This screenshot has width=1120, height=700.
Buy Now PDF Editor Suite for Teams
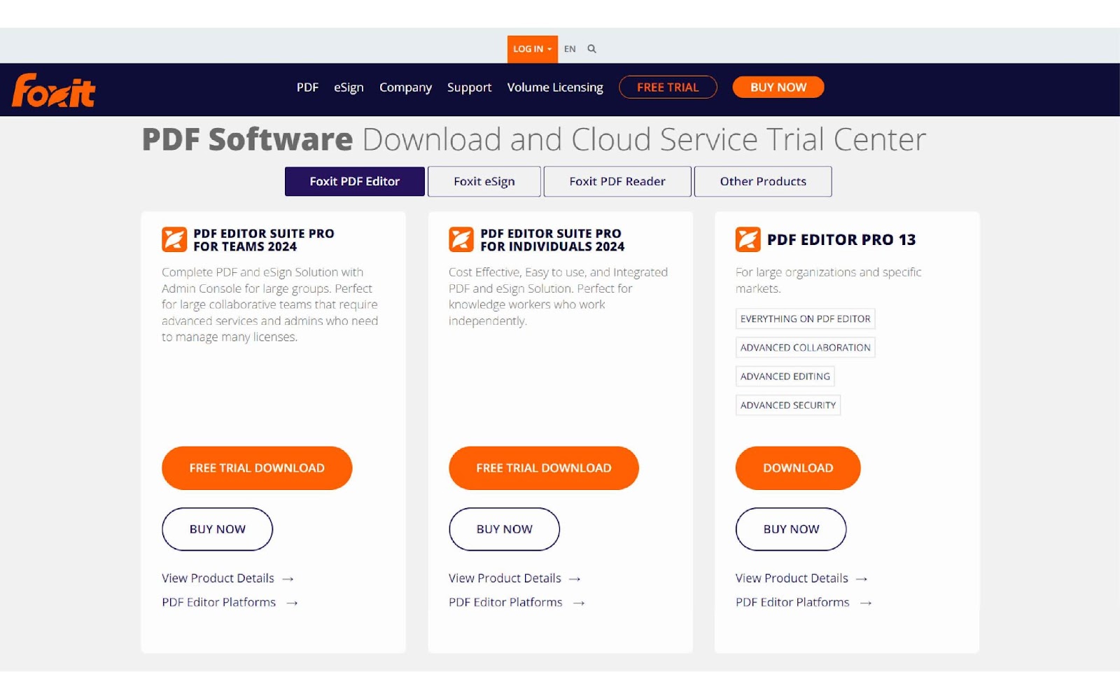[218, 529]
